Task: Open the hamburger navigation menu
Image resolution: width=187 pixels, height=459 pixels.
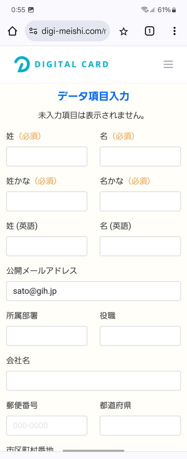Action: pos(168,64)
